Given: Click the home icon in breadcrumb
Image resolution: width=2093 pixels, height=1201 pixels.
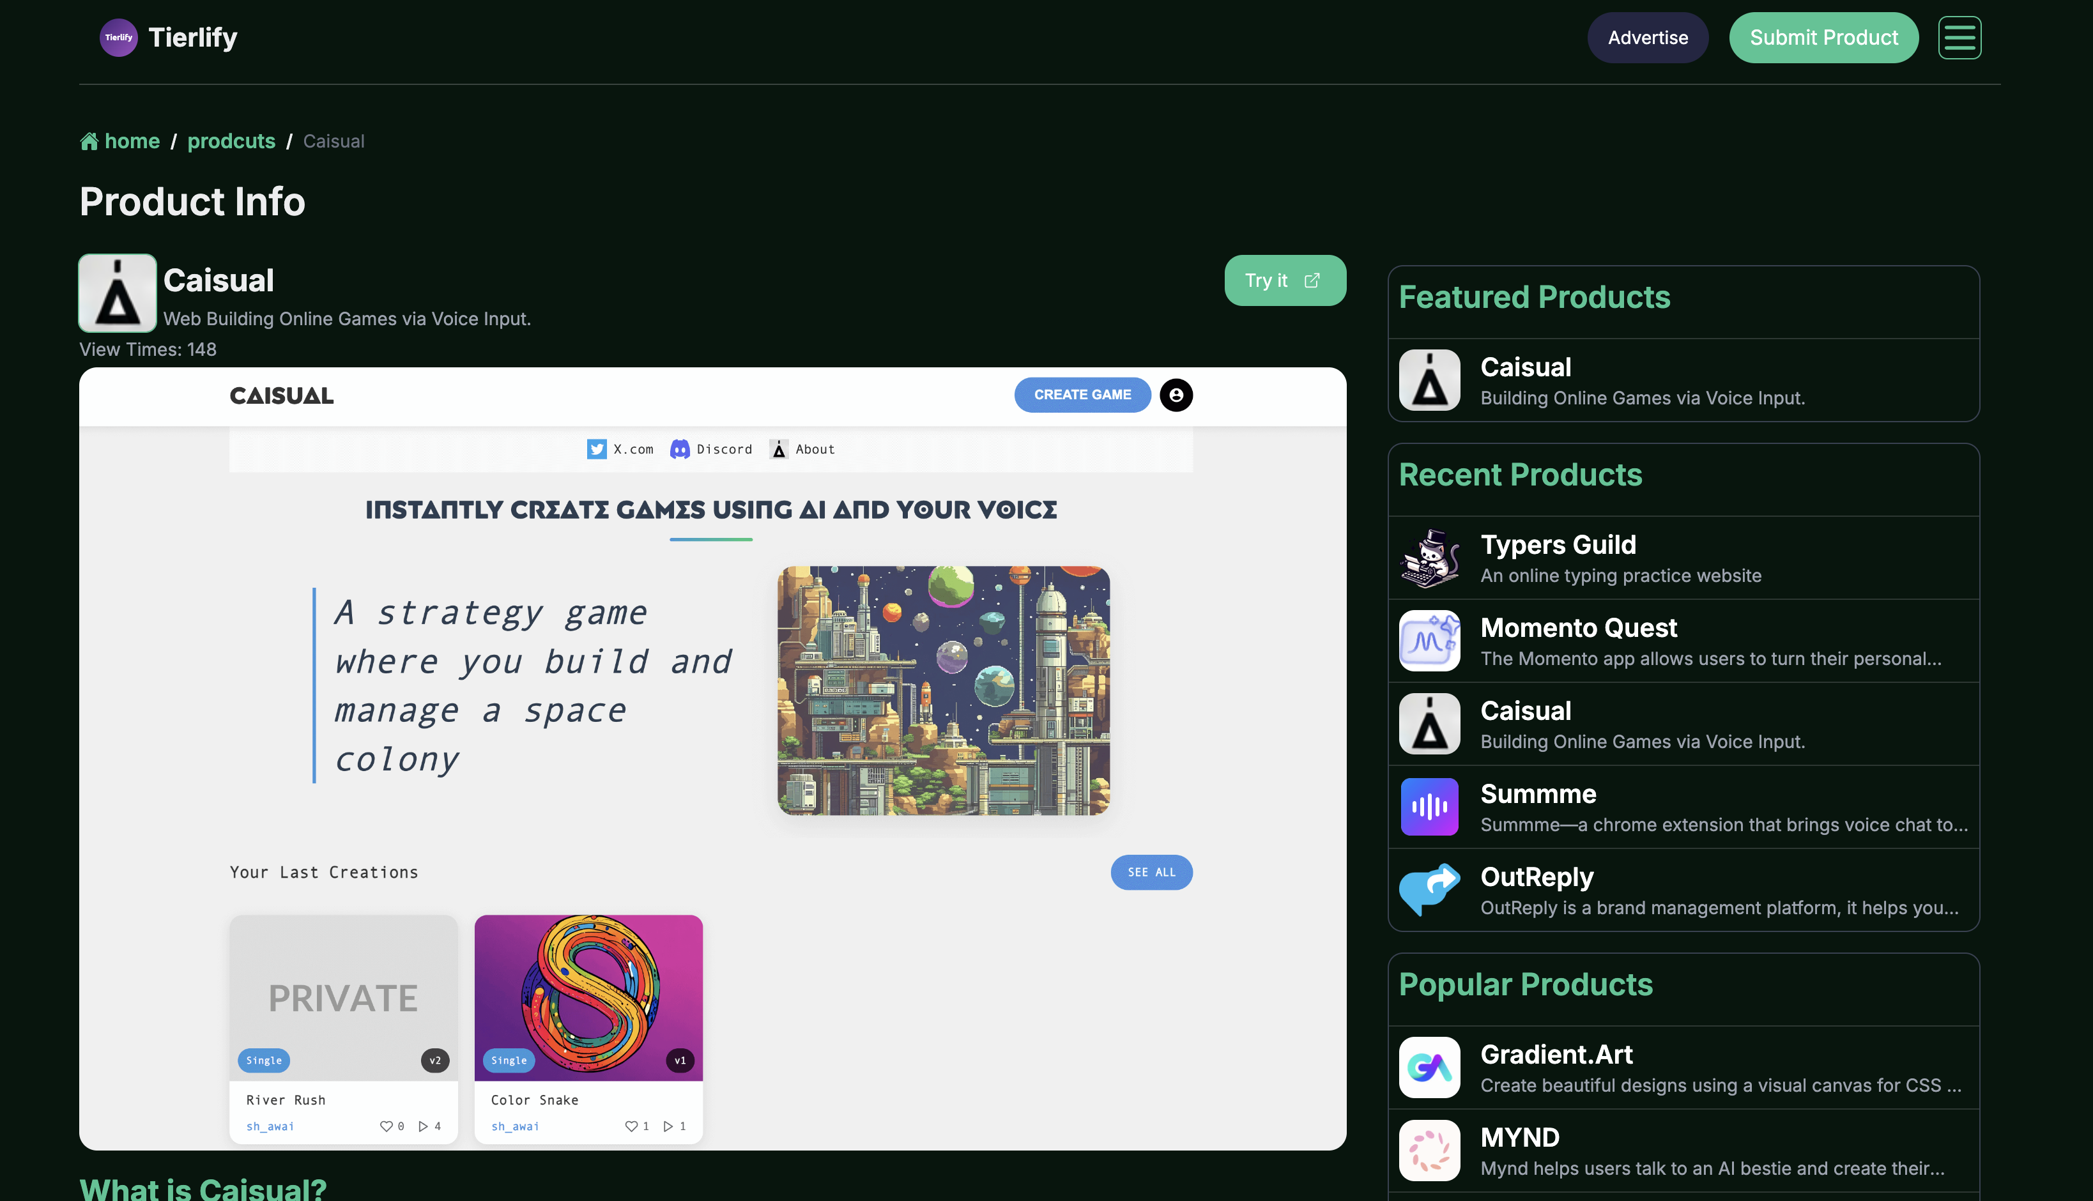Looking at the screenshot, I should pos(89,142).
